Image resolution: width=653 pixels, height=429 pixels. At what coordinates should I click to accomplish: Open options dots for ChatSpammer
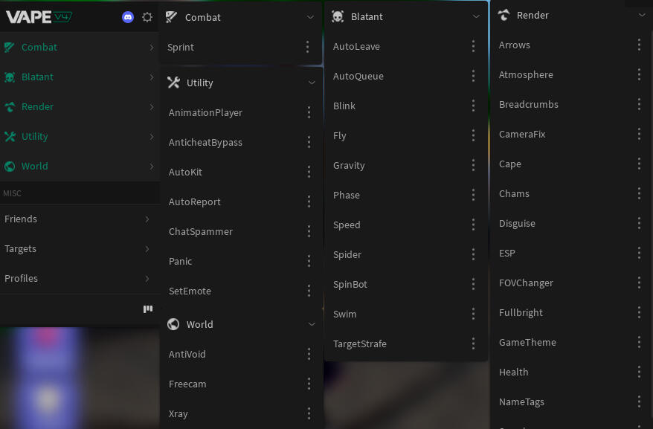(309, 231)
